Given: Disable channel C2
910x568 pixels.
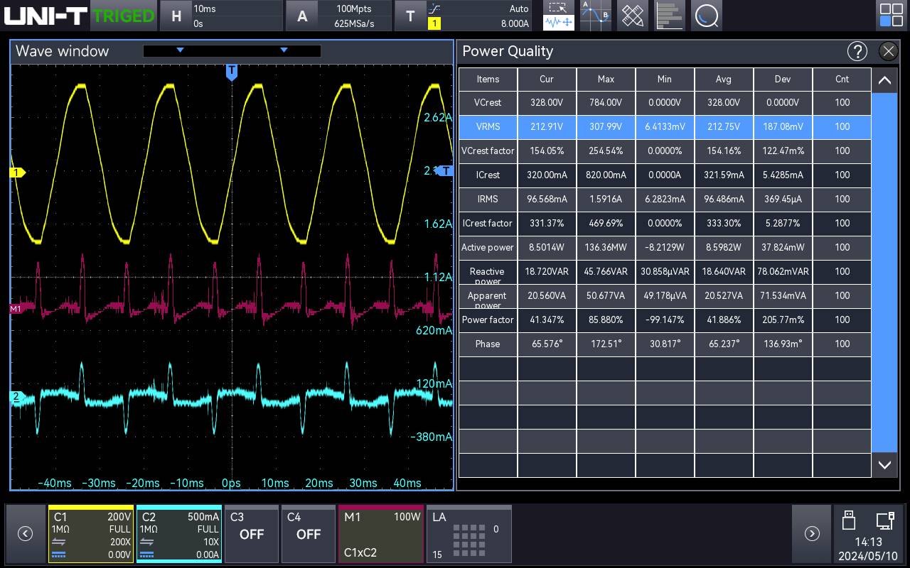Looking at the screenshot, I should pos(178,534).
